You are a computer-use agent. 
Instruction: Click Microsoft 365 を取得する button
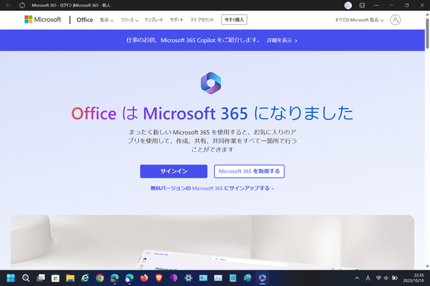(249, 171)
